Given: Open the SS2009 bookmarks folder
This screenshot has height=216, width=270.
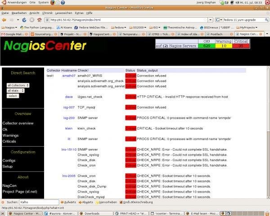Looking at the screenshot, I should point(138,27).
